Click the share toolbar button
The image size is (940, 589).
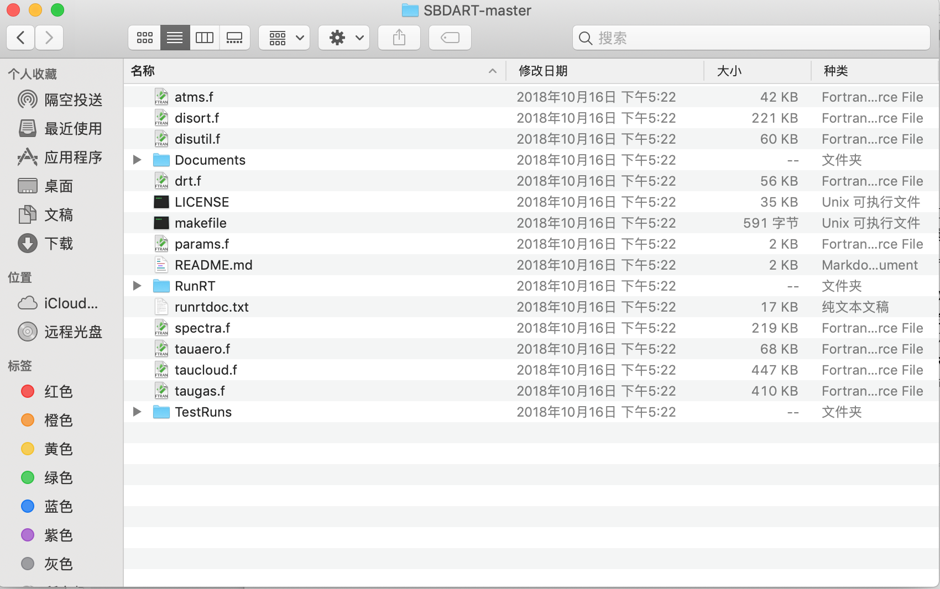coord(399,38)
